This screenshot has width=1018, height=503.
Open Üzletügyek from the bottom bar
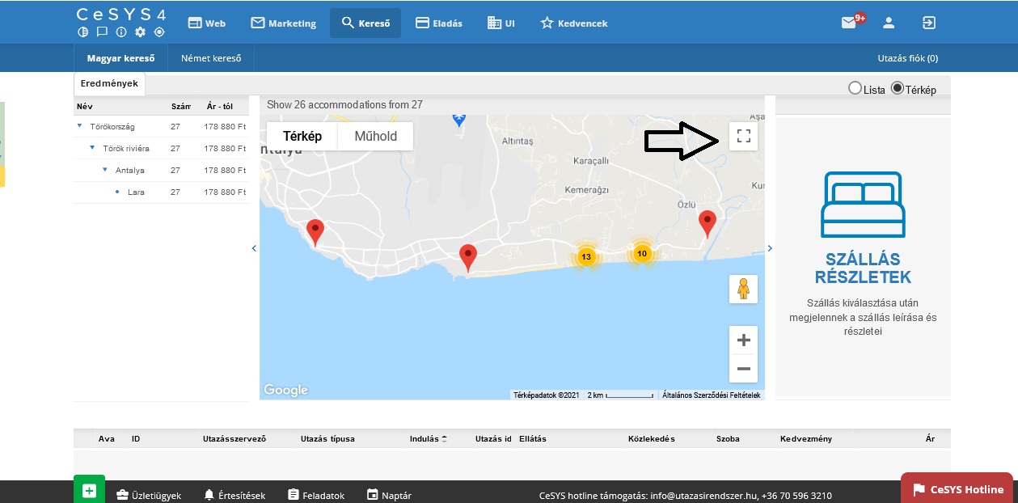click(149, 495)
